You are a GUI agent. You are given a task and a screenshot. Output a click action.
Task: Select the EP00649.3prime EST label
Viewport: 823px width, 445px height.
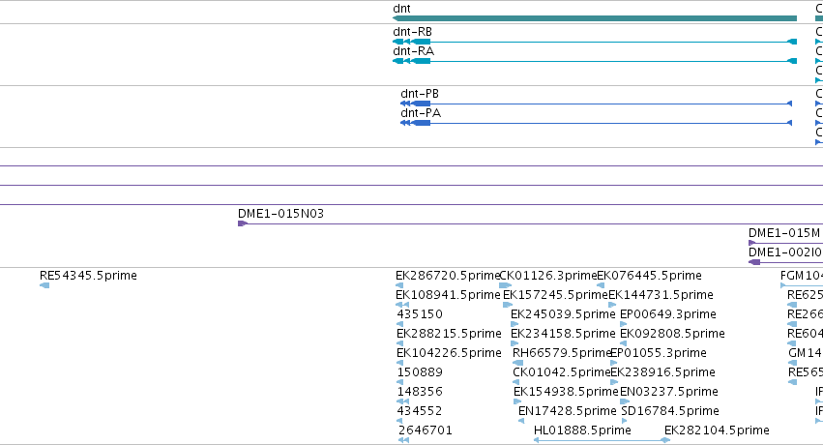(668, 314)
